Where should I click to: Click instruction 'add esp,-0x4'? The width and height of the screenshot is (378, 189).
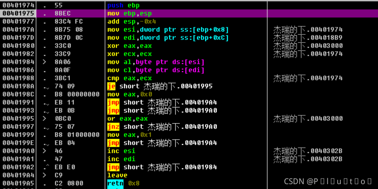tap(132, 21)
